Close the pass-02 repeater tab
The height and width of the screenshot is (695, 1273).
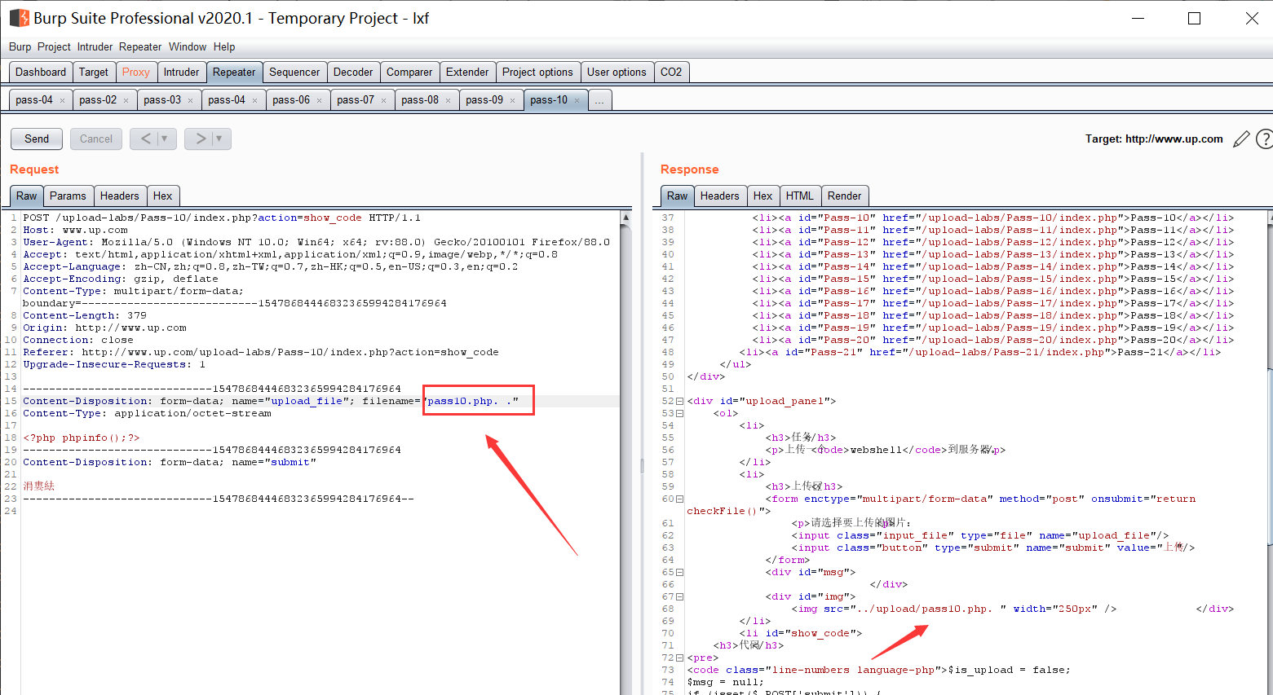[x=126, y=101]
